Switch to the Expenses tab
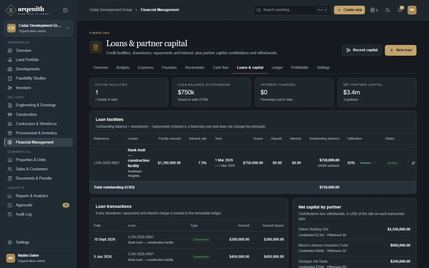This screenshot has width=429, height=268. click(x=146, y=68)
